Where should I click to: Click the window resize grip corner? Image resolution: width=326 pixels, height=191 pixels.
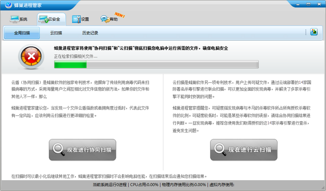coord(323,188)
